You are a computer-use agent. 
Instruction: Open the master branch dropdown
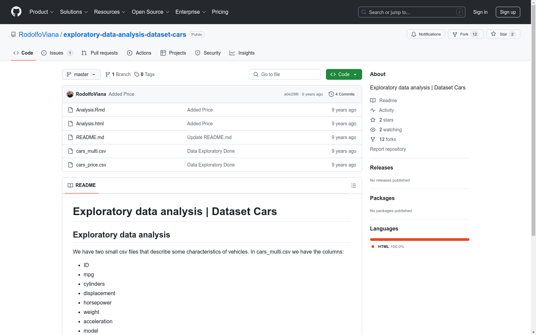(x=81, y=74)
